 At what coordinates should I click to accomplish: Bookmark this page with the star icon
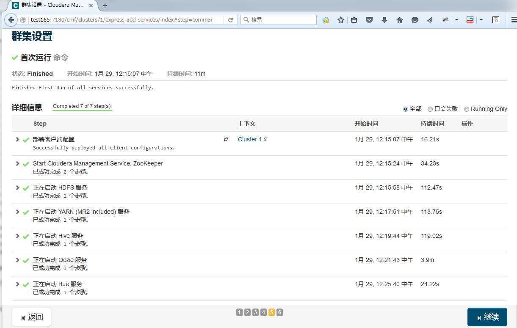tap(340, 20)
